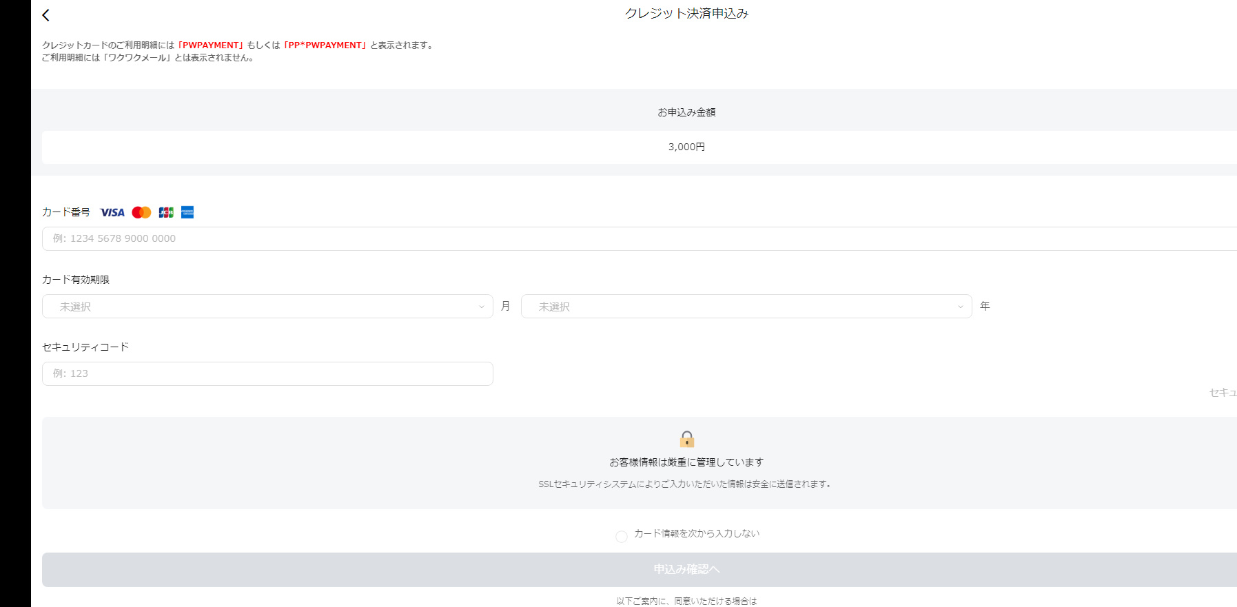Click the '以下ご案内に、同意いただける場合は' footer text

pyautogui.click(x=686, y=601)
